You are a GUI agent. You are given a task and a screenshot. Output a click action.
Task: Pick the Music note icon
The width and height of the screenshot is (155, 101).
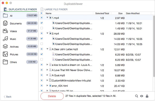tap(5, 39)
